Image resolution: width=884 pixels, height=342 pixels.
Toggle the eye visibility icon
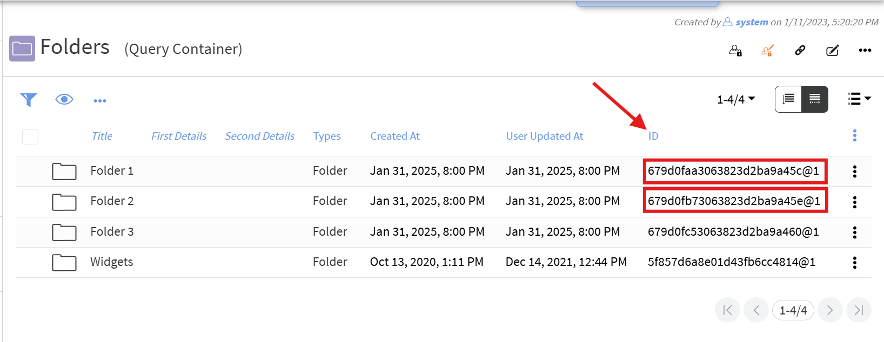[64, 99]
